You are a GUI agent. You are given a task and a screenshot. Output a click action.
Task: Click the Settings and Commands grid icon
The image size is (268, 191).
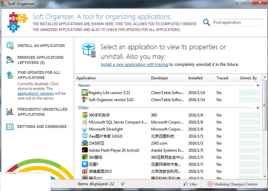(x=10, y=127)
